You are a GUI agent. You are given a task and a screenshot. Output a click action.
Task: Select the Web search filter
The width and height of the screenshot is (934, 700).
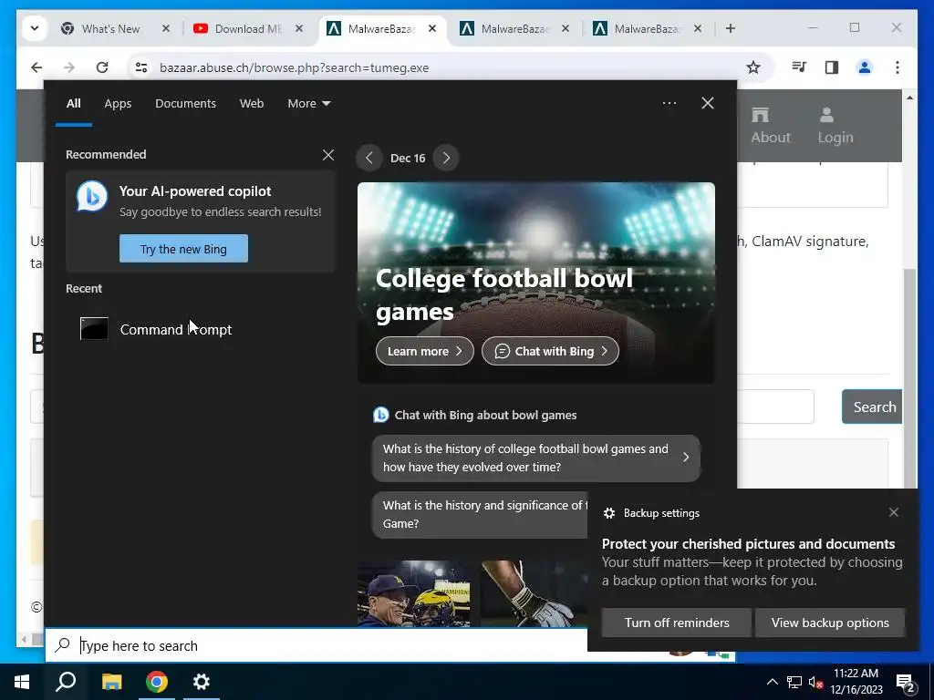click(252, 104)
